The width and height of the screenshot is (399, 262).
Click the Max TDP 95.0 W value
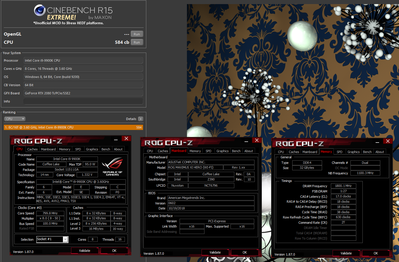click(x=90, y=164)
